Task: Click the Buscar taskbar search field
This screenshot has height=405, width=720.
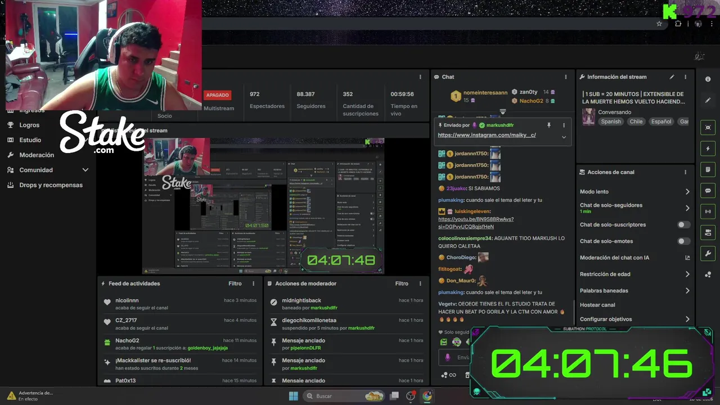Action: (x=343, y=396)
